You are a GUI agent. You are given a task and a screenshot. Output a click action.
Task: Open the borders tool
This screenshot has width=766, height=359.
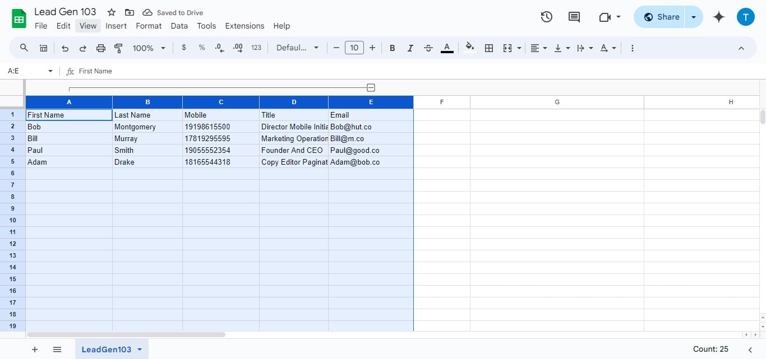tap(488, 48)
